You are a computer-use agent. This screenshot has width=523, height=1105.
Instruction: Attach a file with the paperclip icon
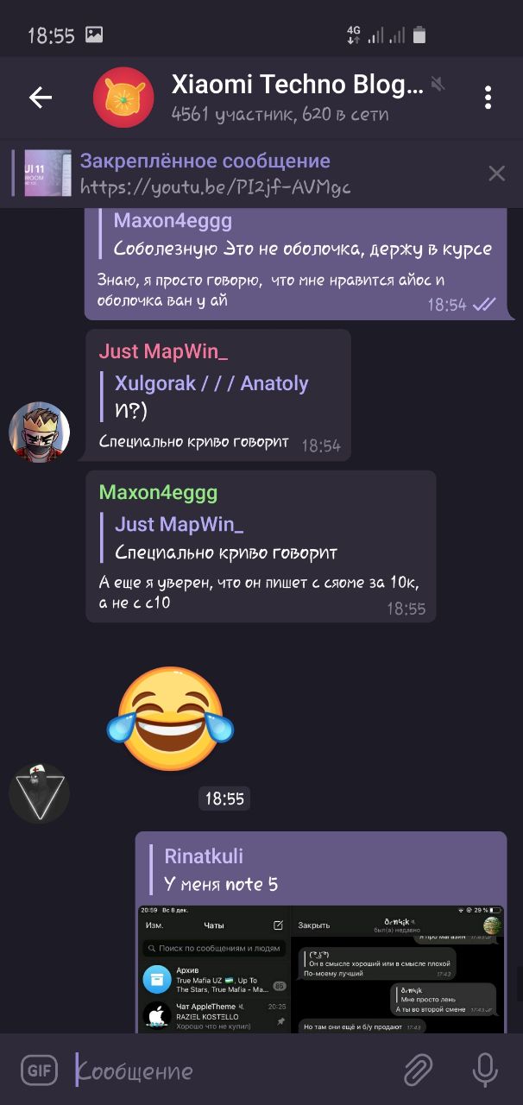click(x=419, y=1070)
